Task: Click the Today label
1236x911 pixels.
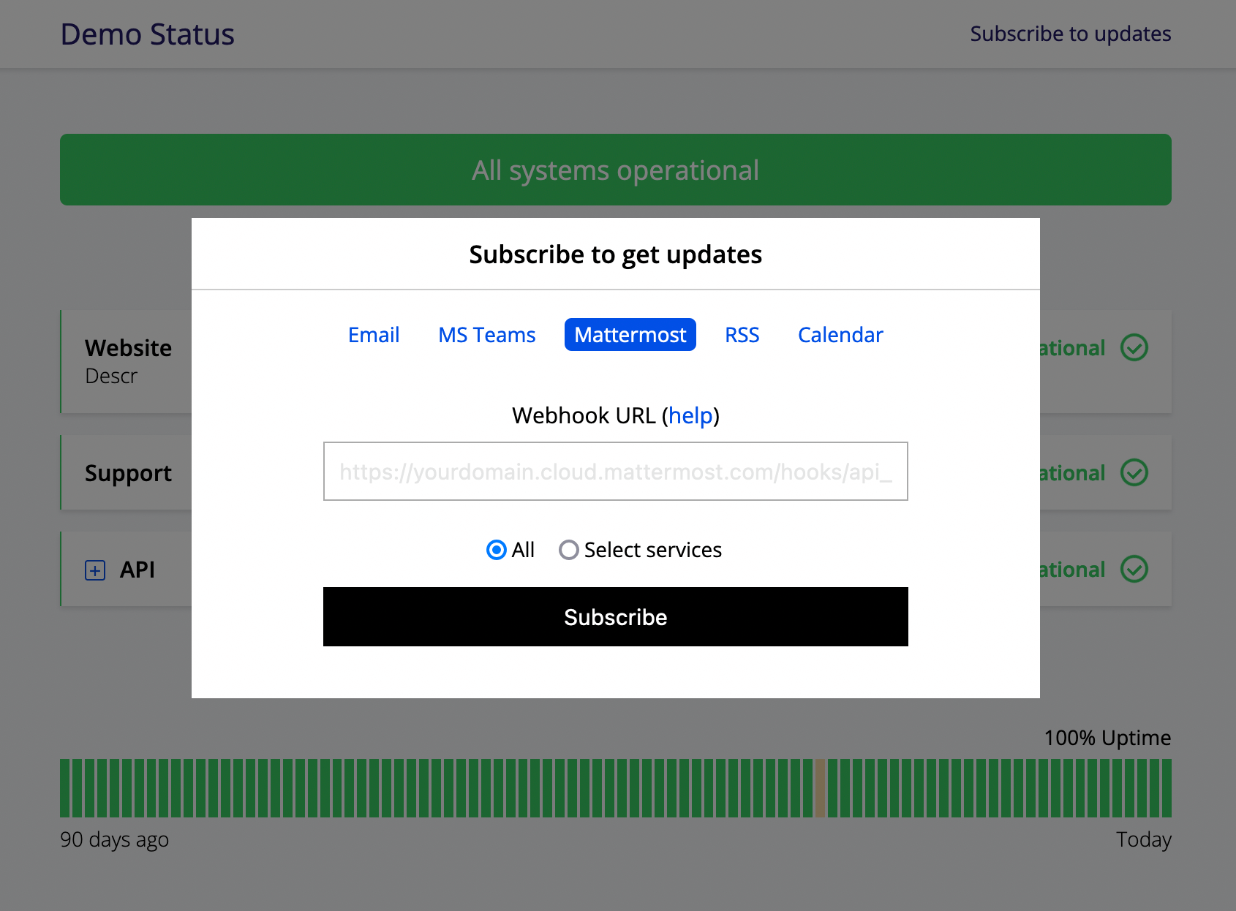Action: (x=1144, y=839)
